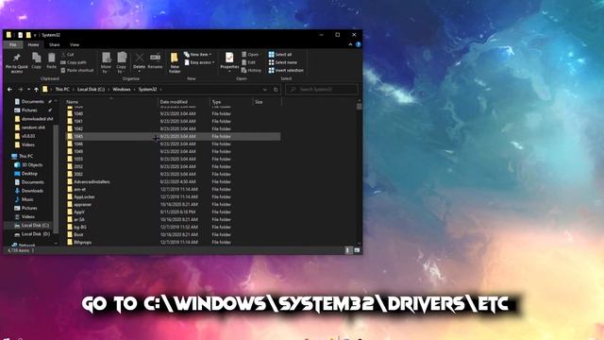Switch to the View ribbon tab
Viewport: 604px width, 340px height.
click(75, 44)
